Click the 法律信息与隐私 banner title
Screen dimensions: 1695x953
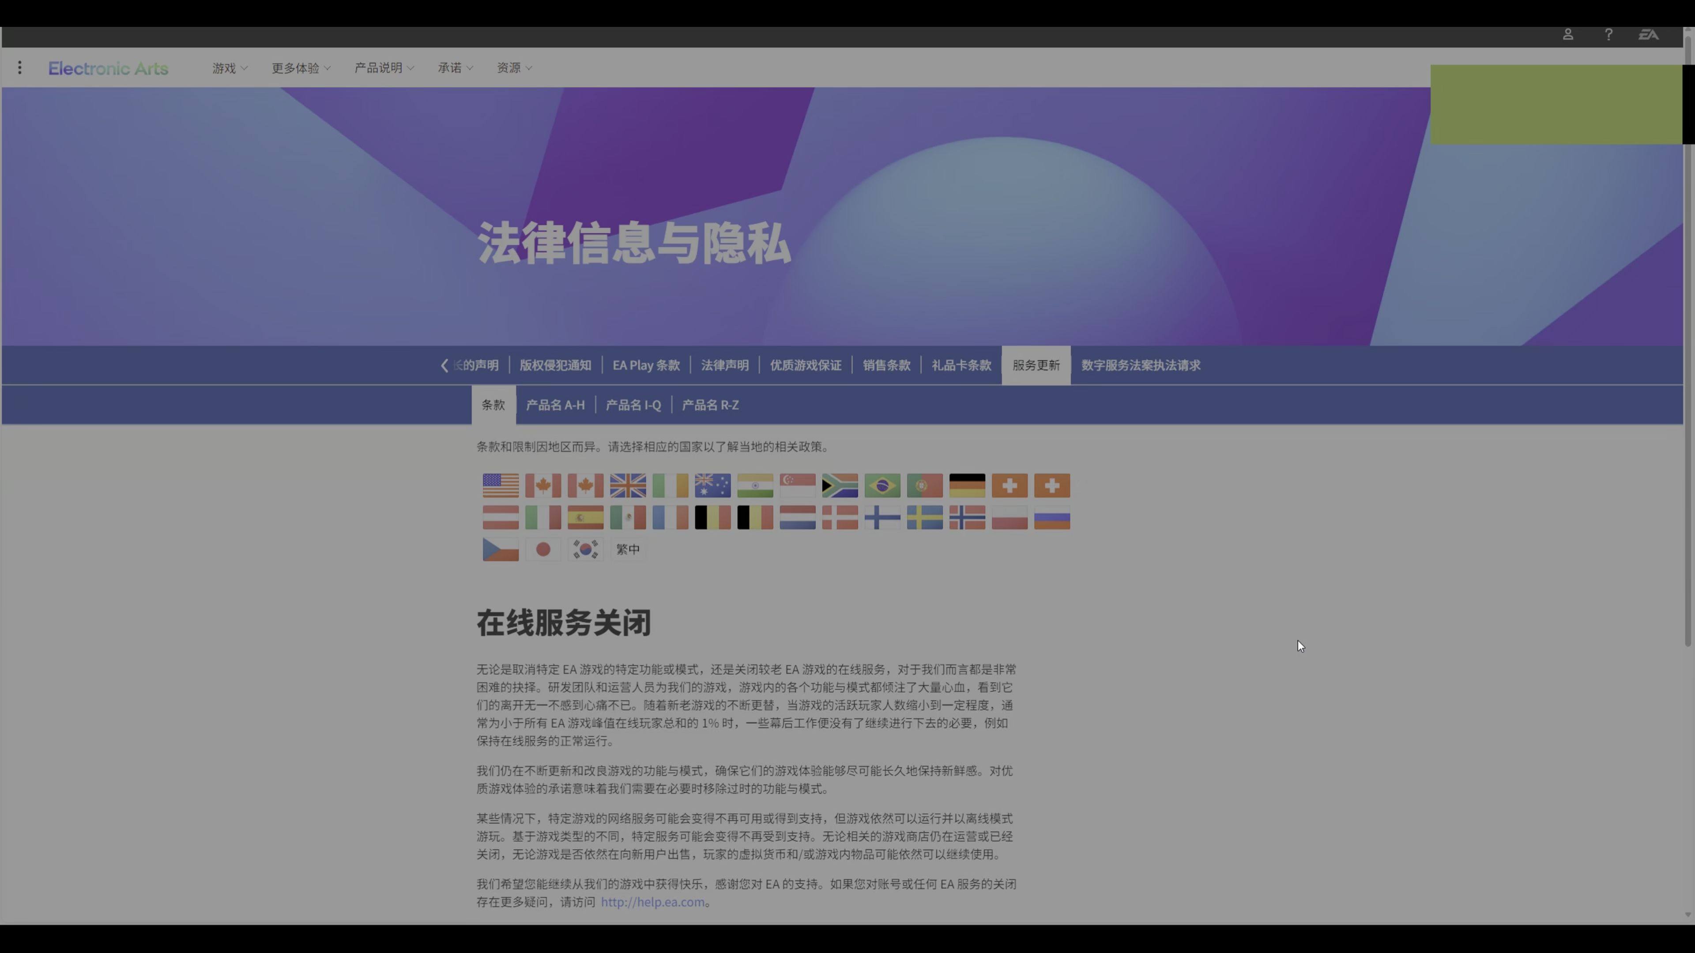(x=634, y=244)
